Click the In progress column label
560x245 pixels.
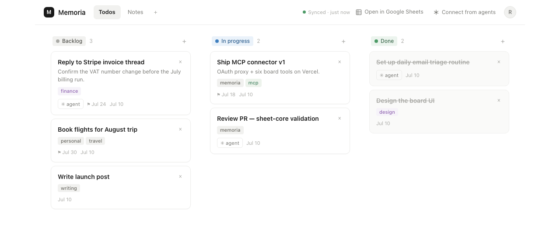pyautogui.click(x=232, y=41)
